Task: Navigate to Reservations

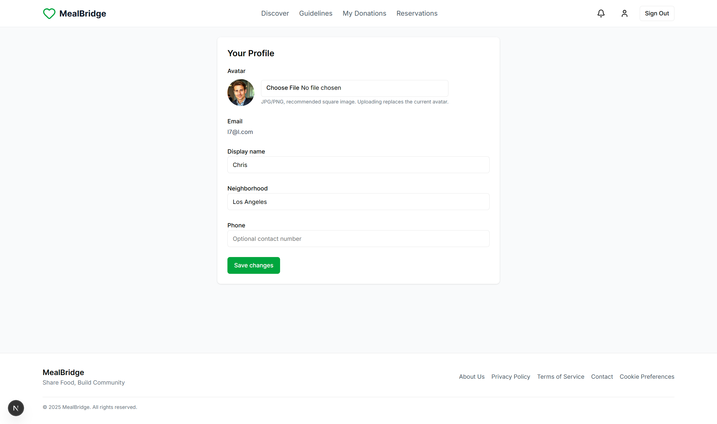Action: [x=416, y=13]
